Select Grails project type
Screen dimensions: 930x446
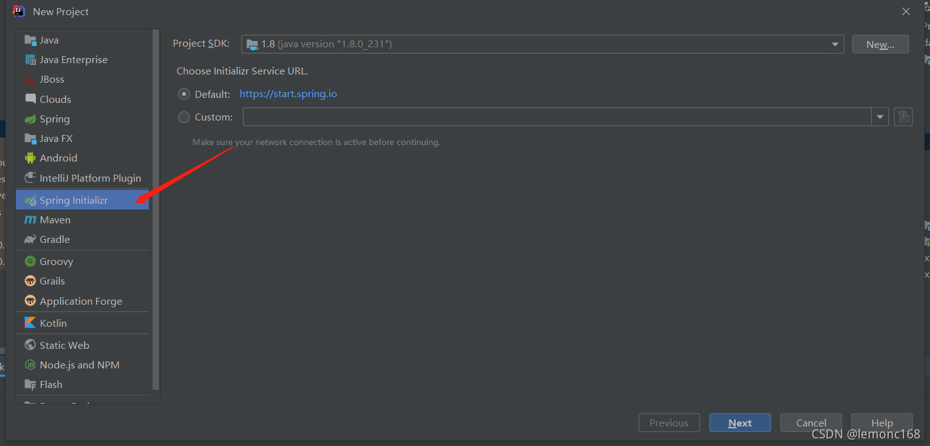(83, 281)
